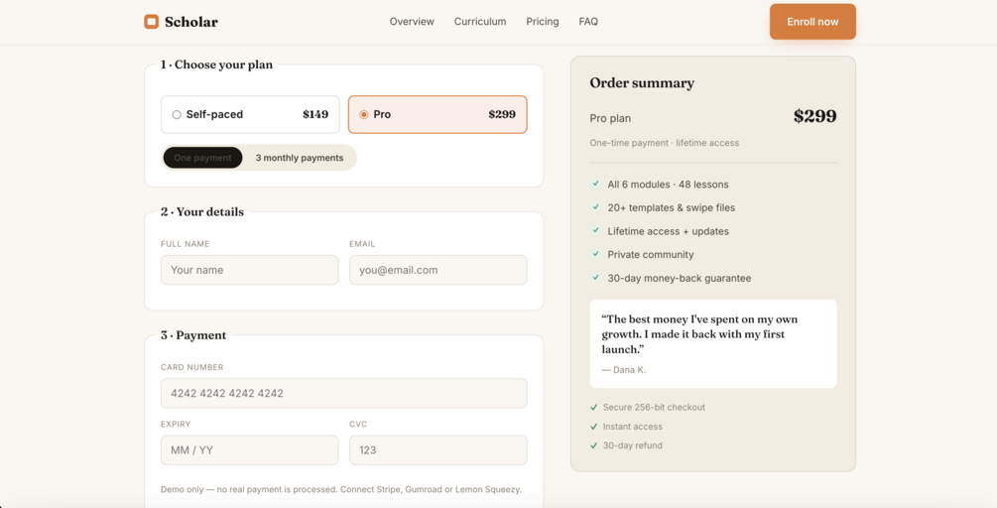Click checkmark beside 20+ templates & swipe files

[596, 207]
